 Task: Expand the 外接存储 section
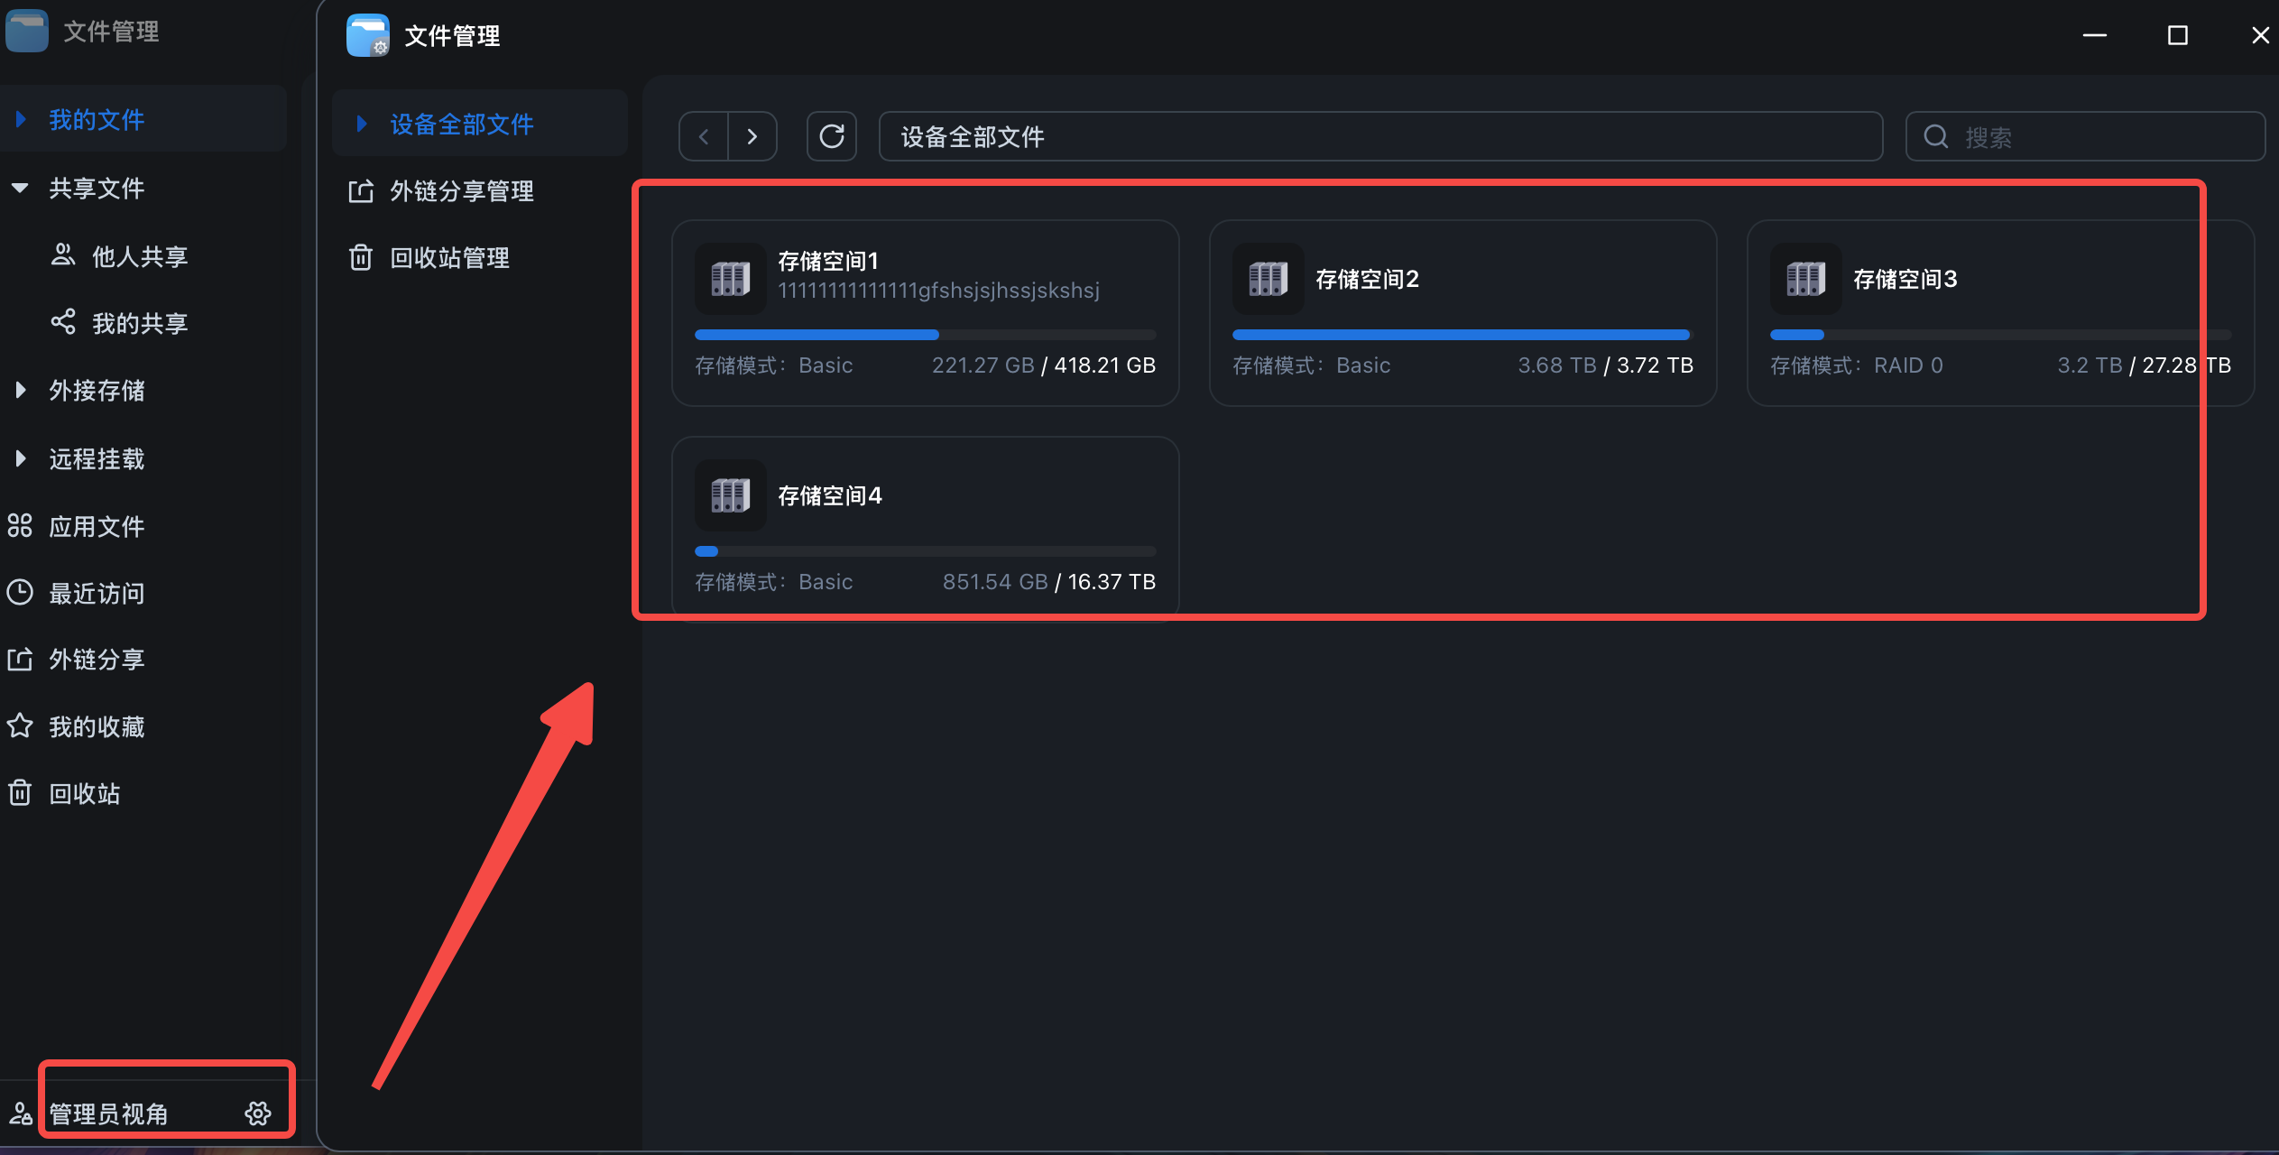click(x=20, y=390)
